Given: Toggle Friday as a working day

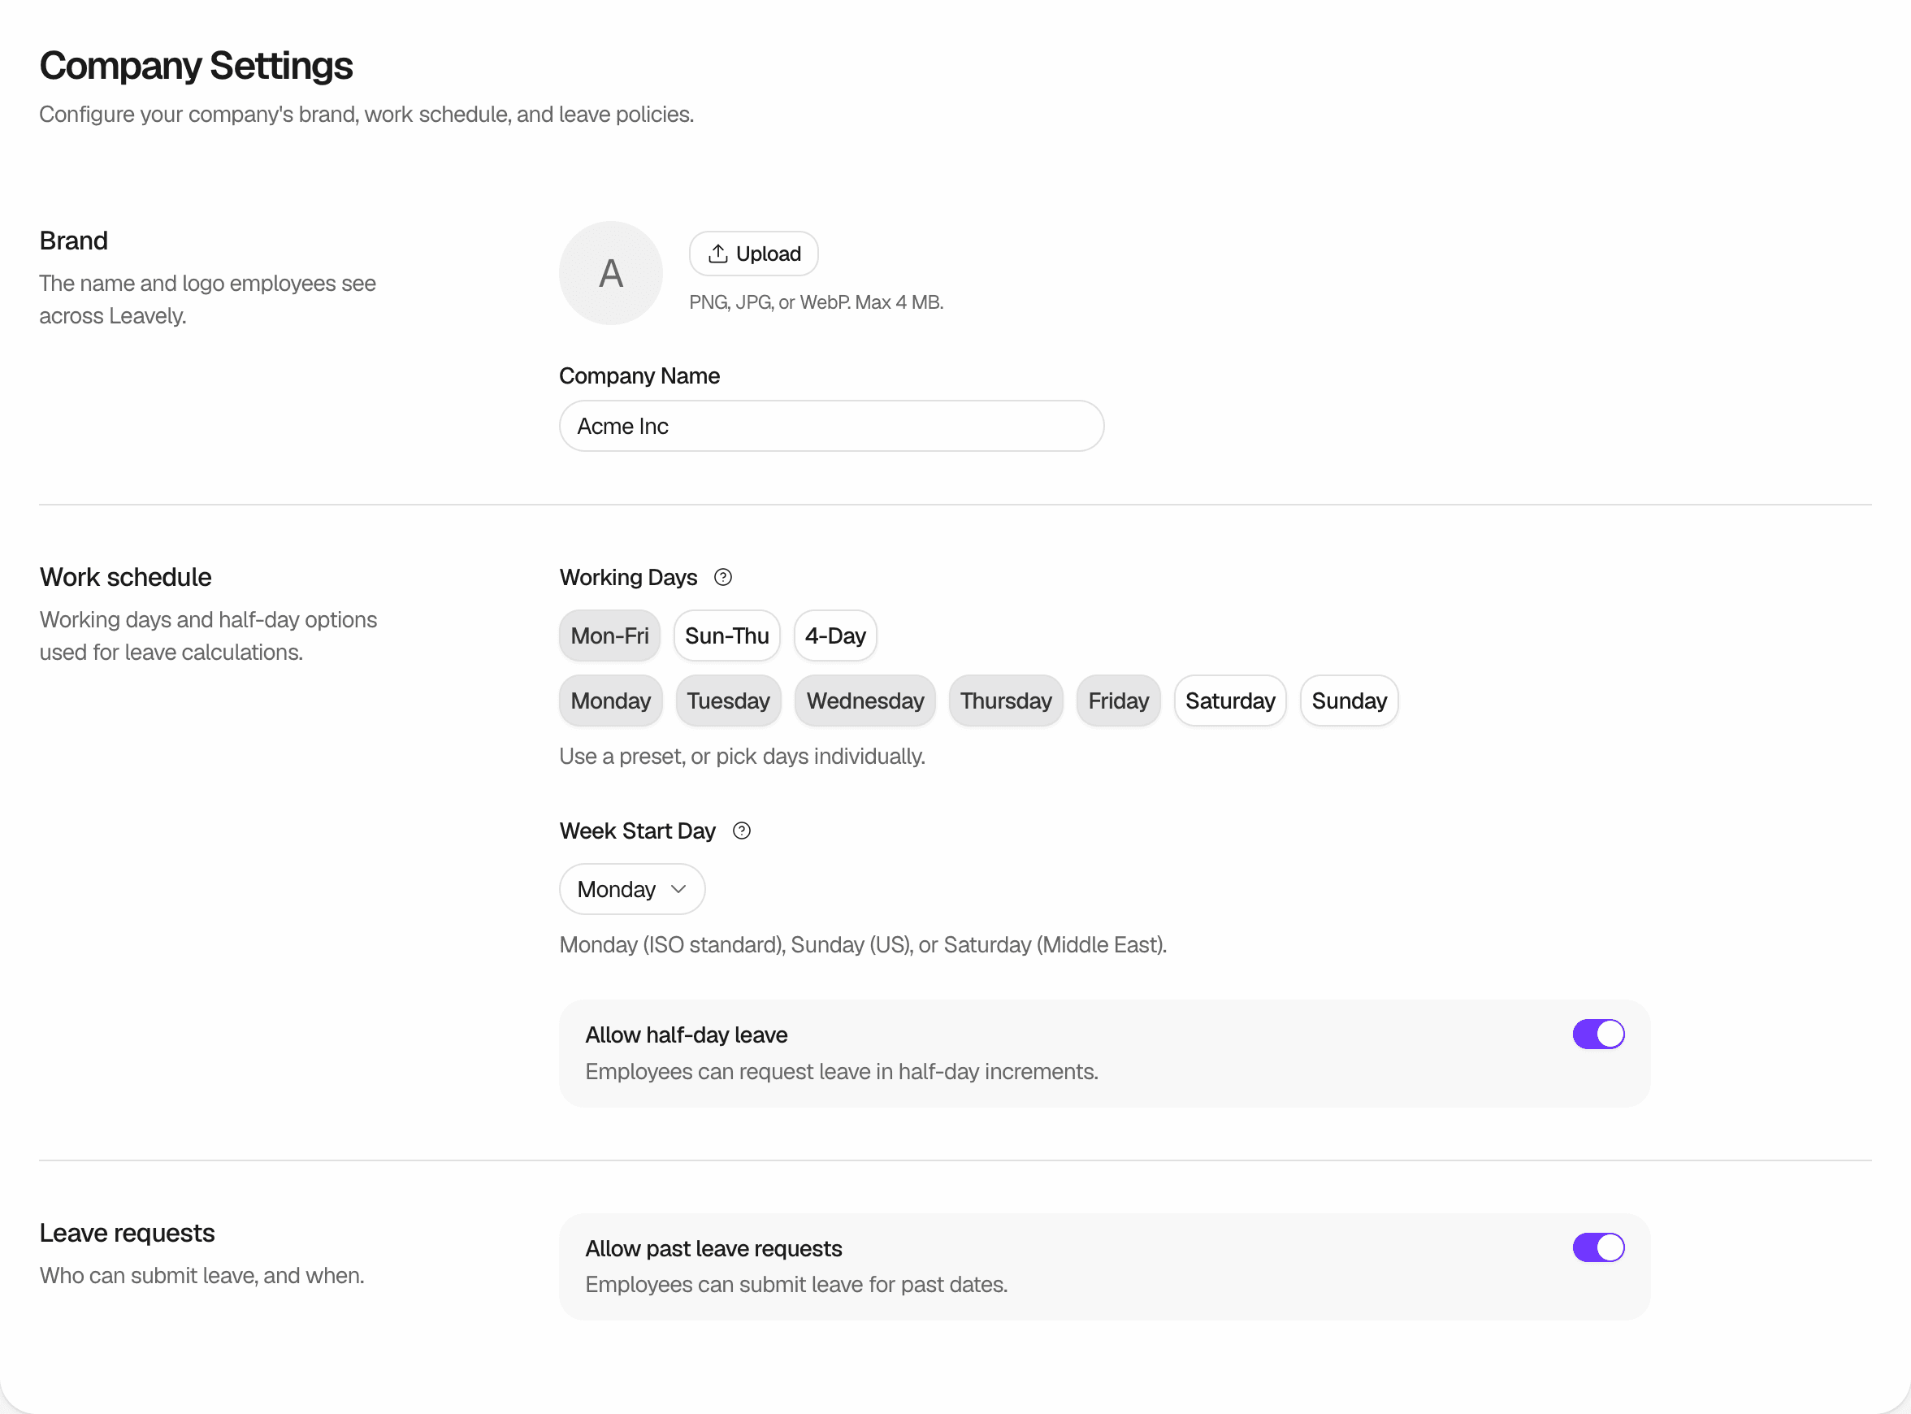Looking at the screenshot, I should [x=1118, y=700].
